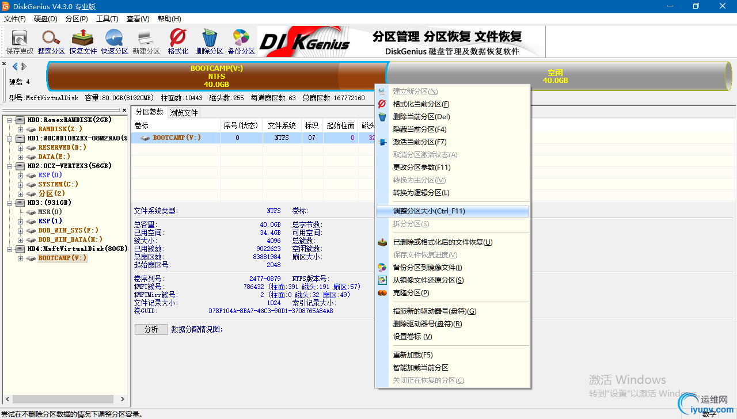Open the 分区(P) menu
Viewport: 737px width, 419px height.
point(77,19)
